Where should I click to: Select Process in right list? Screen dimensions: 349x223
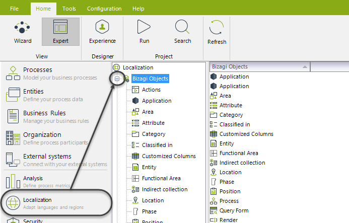(x=229, y=201)
